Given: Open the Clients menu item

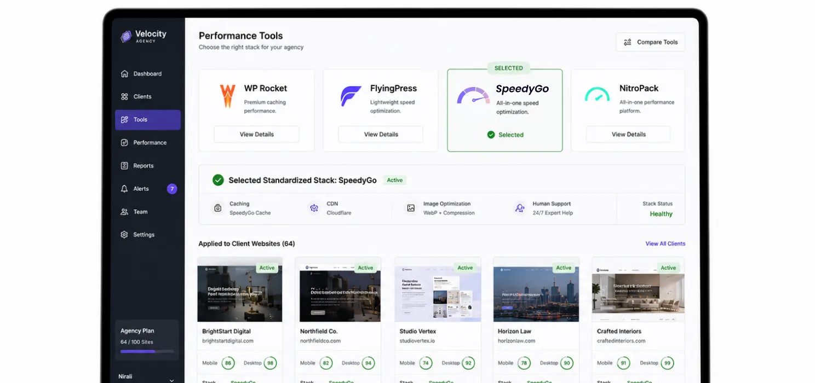Looking at the screenshot, I should [x=148, y=97].
